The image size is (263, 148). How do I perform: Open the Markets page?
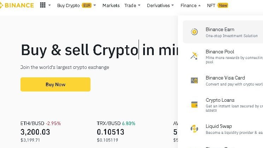click(x=111, y=6)
